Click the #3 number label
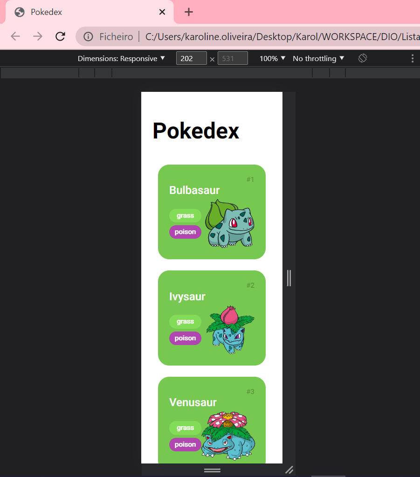420x477 pixels. tap(250, 392)
